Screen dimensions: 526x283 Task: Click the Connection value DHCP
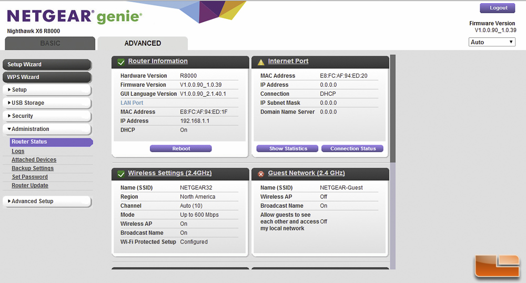328,94
